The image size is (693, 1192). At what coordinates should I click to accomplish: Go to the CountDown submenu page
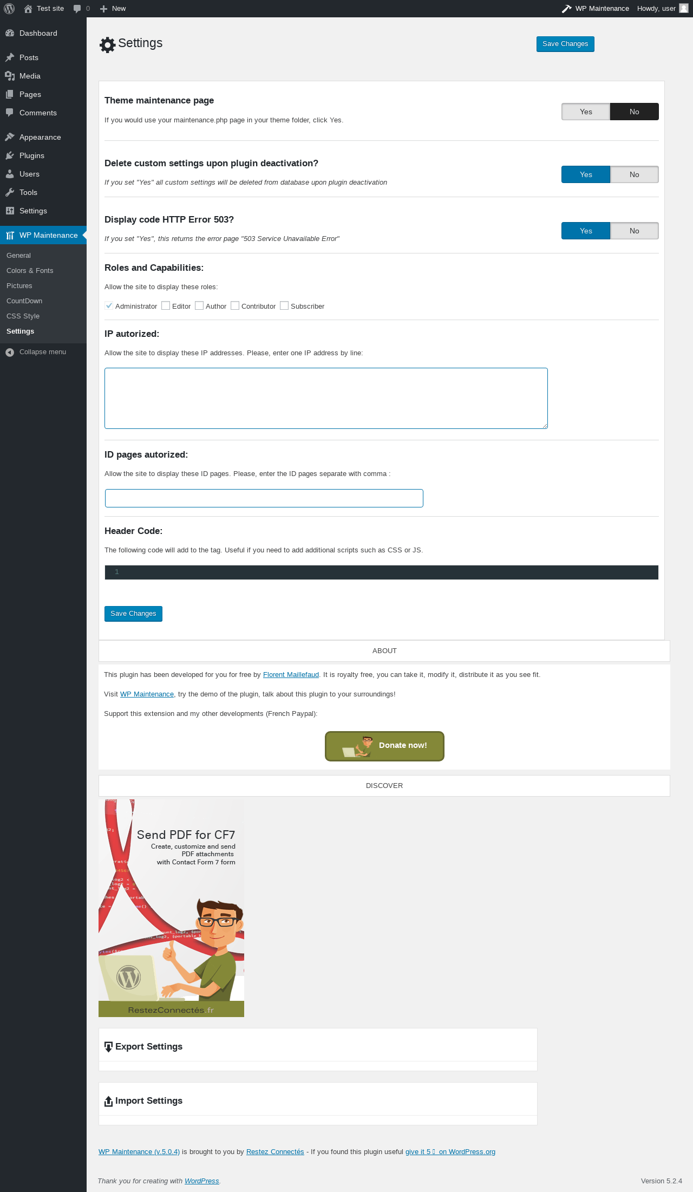pos(24,301)
